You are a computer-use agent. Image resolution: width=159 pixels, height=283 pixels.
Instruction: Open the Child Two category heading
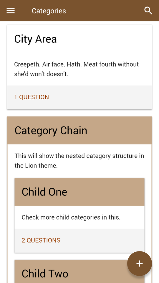(45, 274)
